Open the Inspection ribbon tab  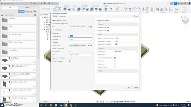click(x=85, y=6)
